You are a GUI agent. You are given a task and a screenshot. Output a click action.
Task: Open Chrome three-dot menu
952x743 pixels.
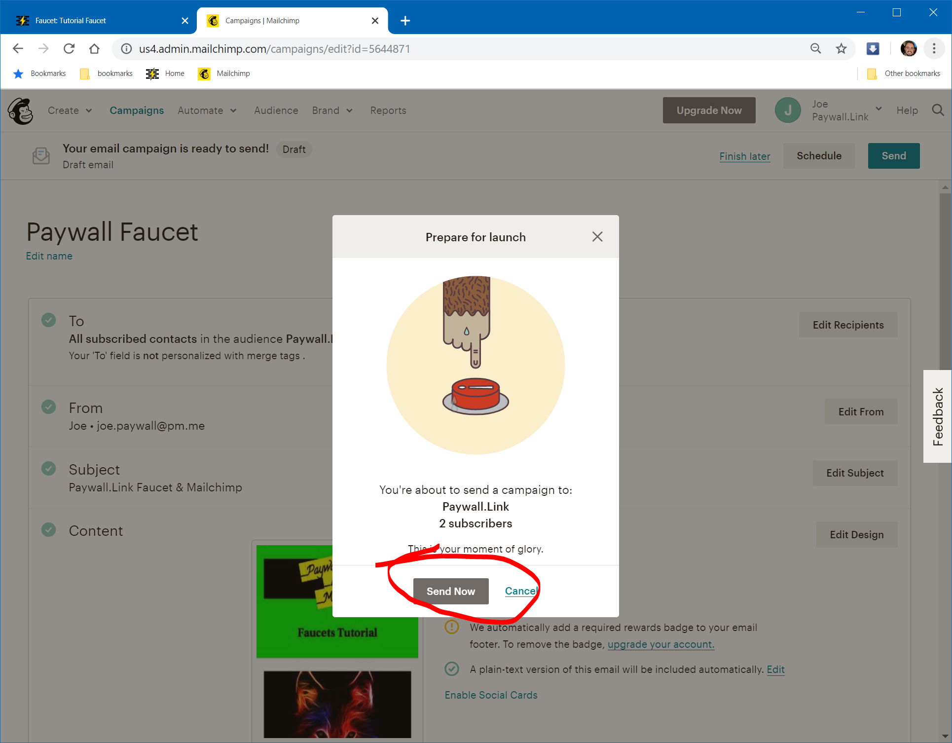[934, 48]
